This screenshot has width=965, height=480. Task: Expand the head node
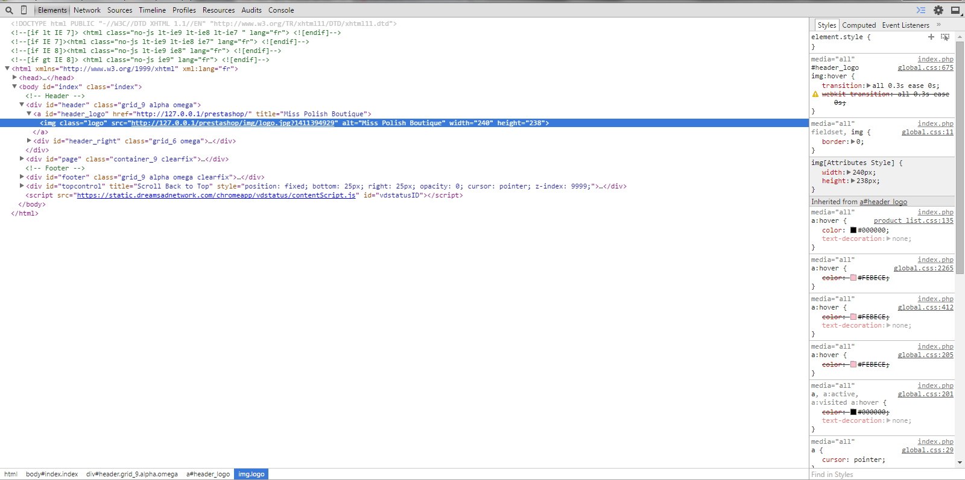click(x=14, y=78)
